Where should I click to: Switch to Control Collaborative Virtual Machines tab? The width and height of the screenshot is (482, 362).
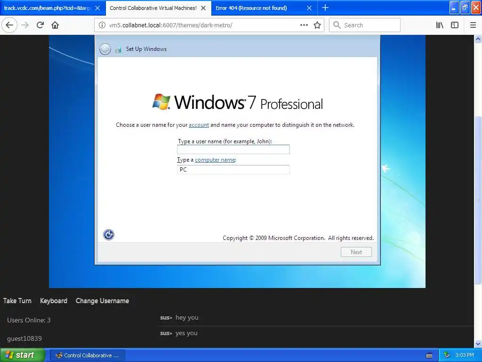click(153, 8)
